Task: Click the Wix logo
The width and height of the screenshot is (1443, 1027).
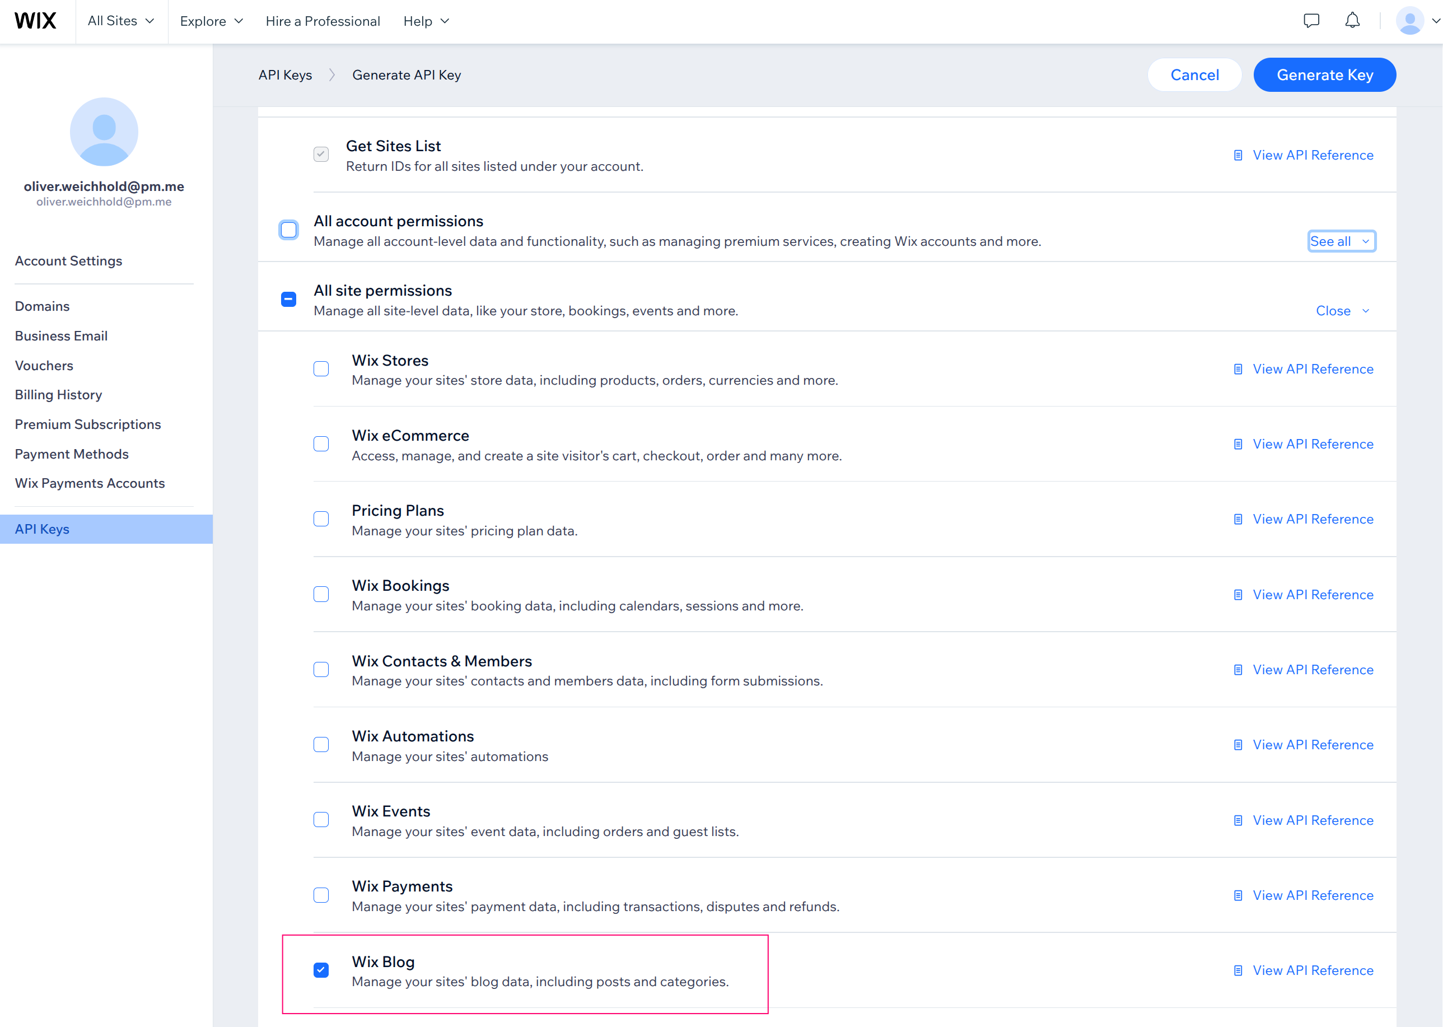Action: [x=35, y=21]
